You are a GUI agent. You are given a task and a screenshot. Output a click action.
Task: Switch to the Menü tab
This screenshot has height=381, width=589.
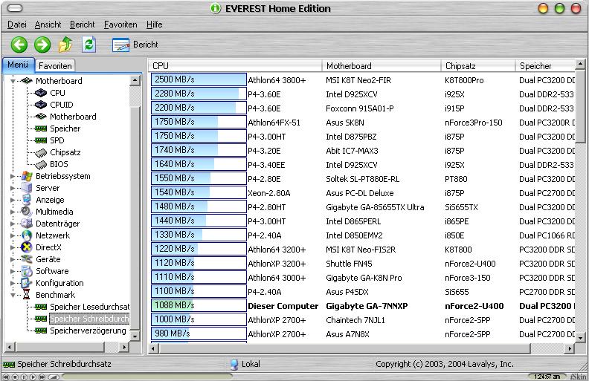18,65
